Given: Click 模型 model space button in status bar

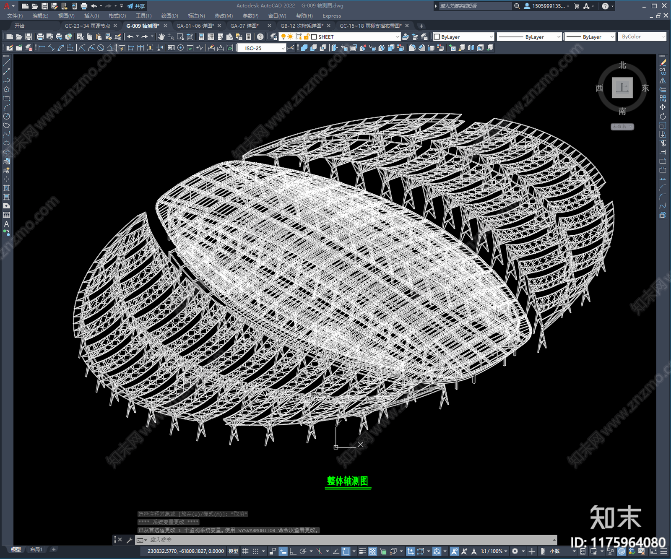Looking at the screenshot, I should 233,551.
